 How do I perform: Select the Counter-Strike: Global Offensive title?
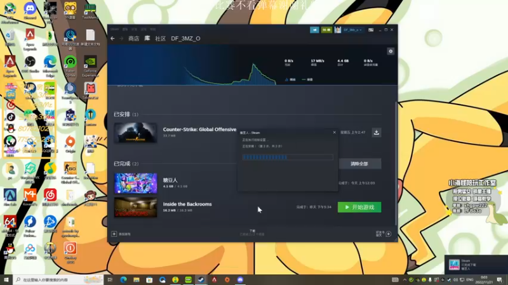click(199, 129)
